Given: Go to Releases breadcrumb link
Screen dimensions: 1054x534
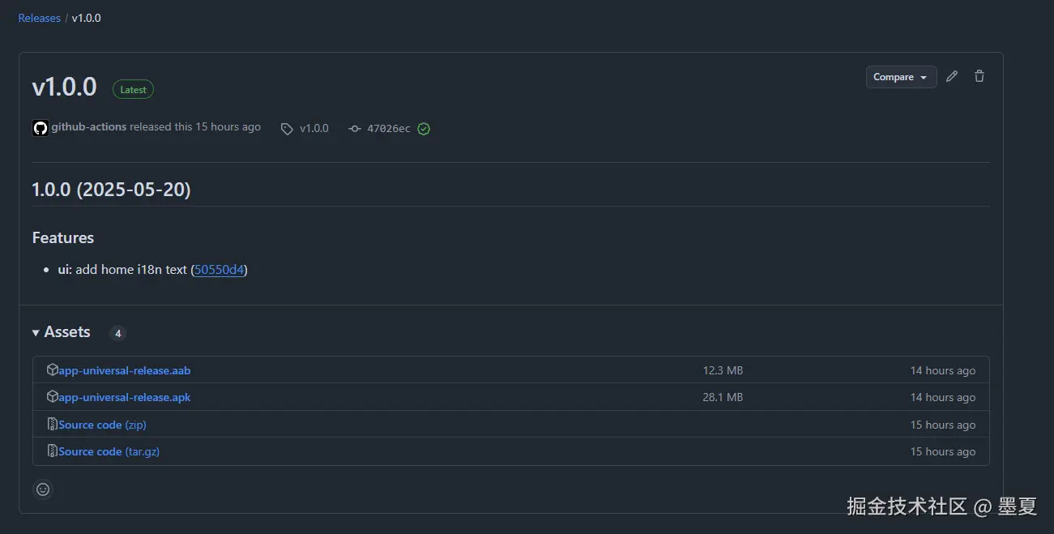Looking at the screenshot, I should (x=40, y=18).
